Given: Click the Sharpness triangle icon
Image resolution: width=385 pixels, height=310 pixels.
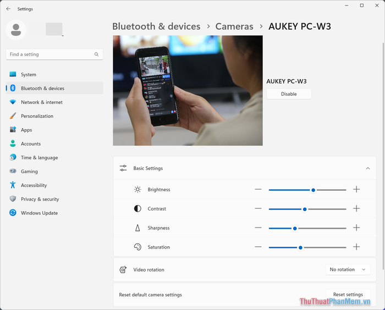Looking at the screenshot, I should [x=137, y=228].
